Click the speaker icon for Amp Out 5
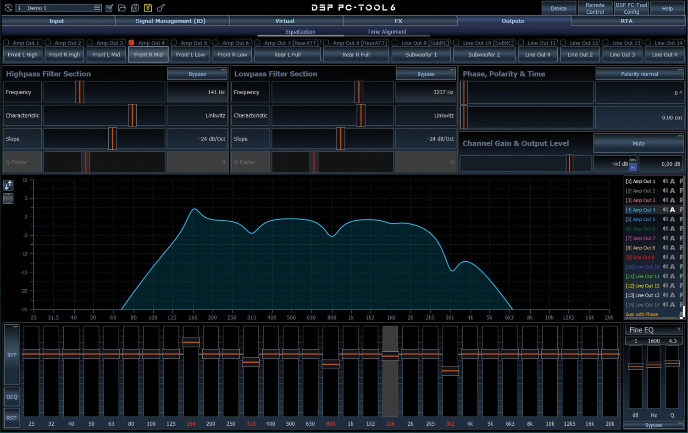The image size is (688, 433). coord(665,219)
